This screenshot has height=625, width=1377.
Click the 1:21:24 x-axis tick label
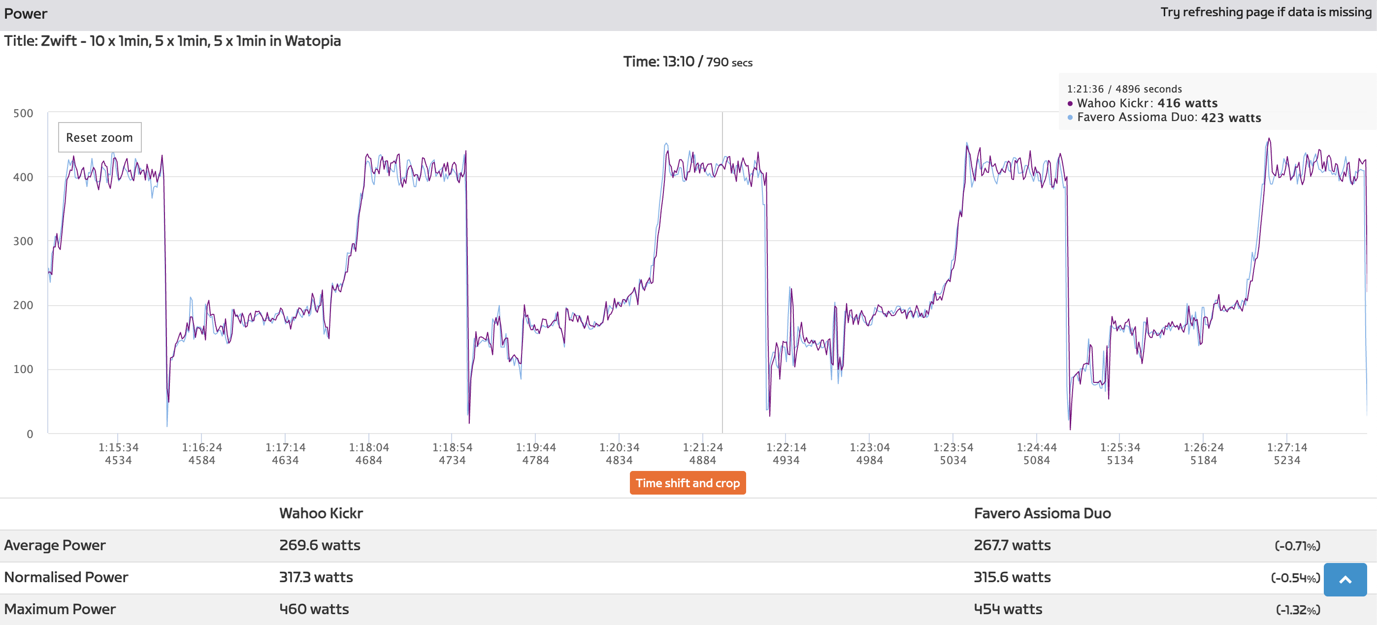pos(702,448)
